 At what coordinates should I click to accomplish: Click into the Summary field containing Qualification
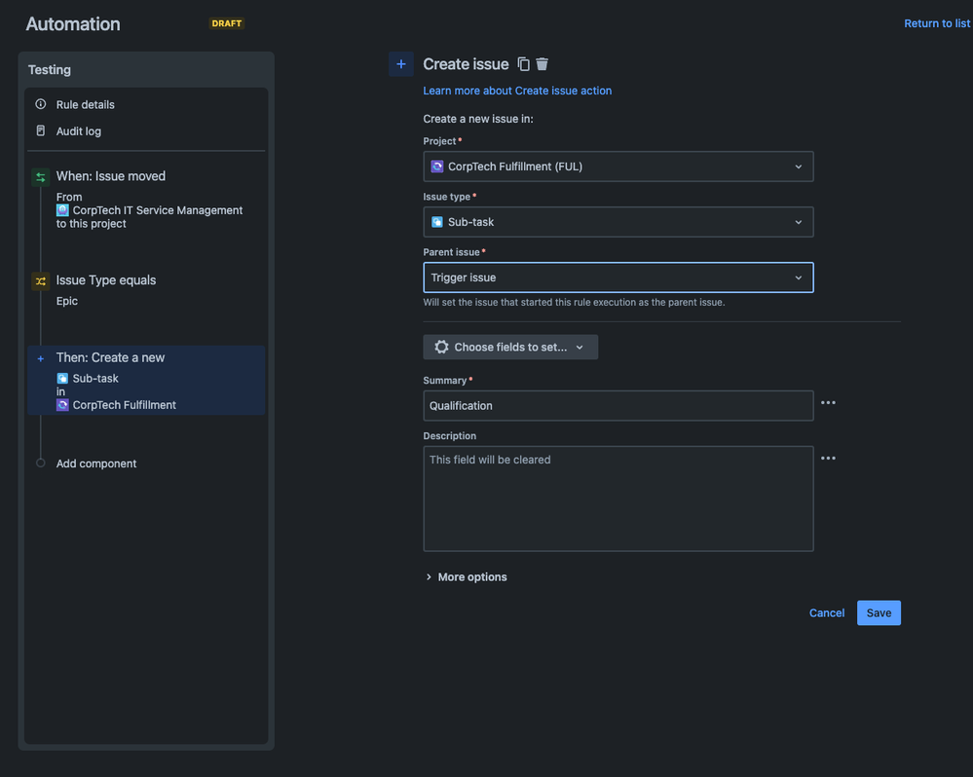point(618,406)
